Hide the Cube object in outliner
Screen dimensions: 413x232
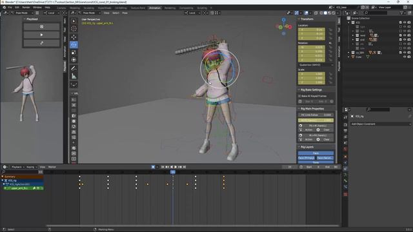(x=405, y=57)
